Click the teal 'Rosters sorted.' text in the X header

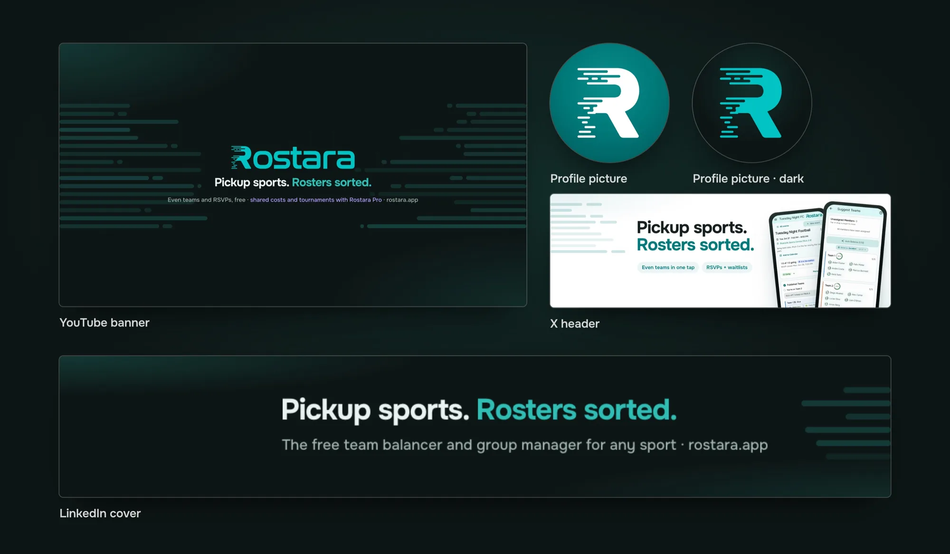tap(695, 245)
